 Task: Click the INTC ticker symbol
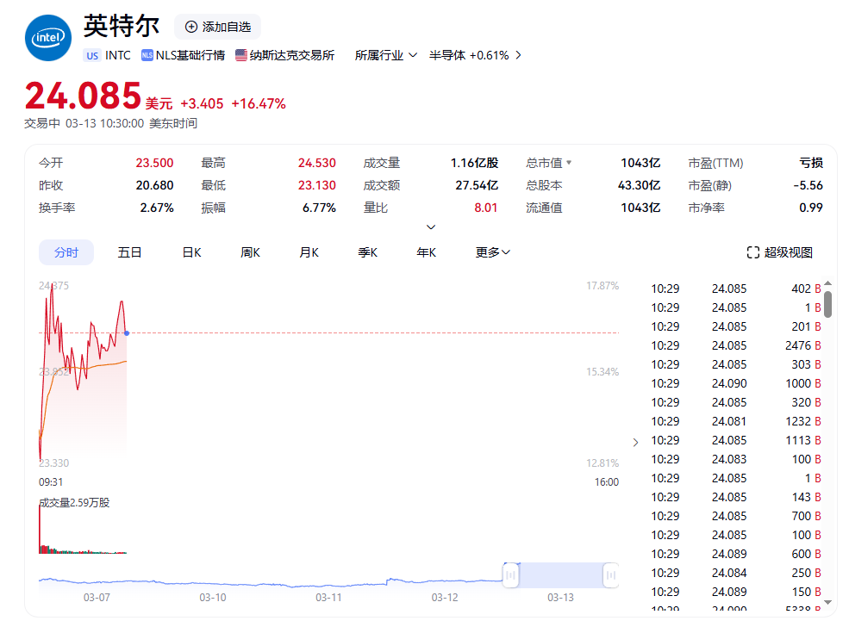pos(117,55)
